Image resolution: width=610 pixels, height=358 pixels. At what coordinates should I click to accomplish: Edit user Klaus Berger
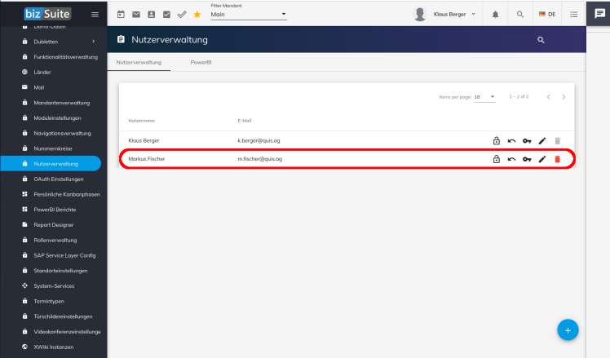542,141
